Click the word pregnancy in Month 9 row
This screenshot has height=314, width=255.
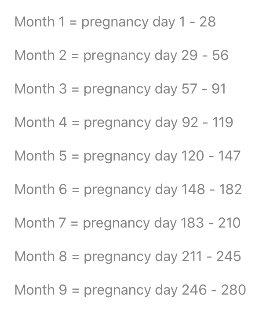[x=117, y=291]
